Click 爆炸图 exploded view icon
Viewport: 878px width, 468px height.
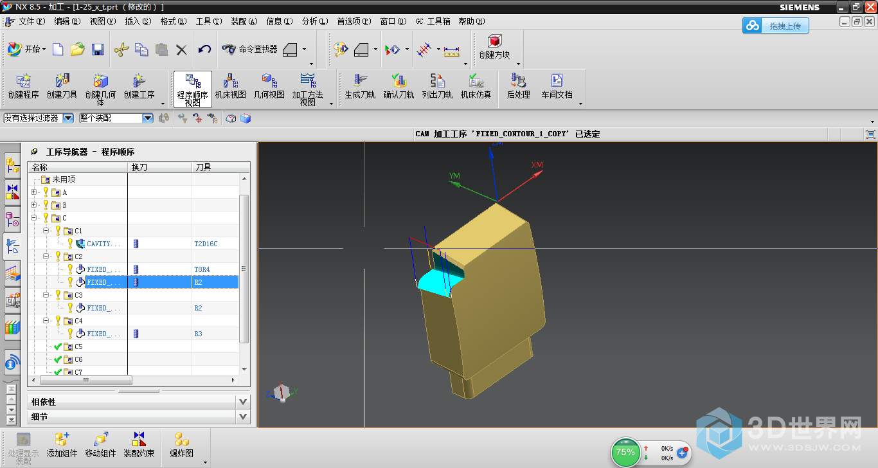point(182,445)
